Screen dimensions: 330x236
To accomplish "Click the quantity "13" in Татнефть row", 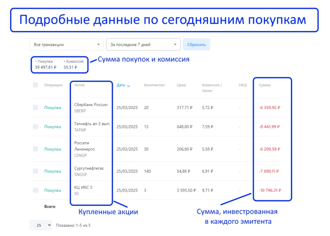I will [146, 127].
